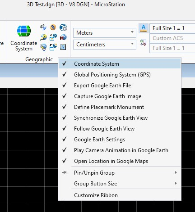Click the Geographic group label
195x212 pixels.
click(x=39, y=59)
